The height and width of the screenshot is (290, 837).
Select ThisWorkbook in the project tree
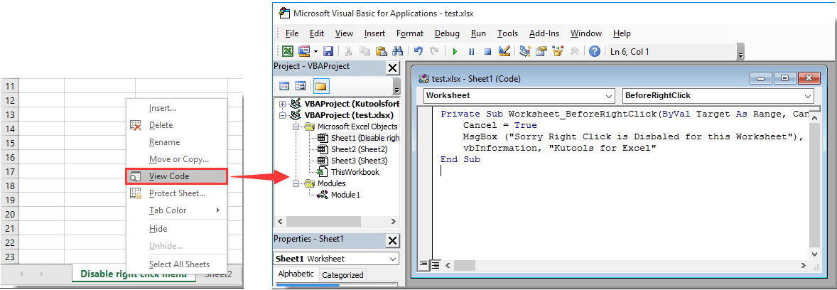pos(355,172)
